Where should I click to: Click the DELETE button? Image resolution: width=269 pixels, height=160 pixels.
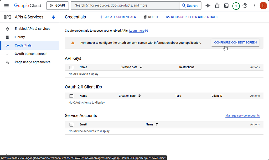tap(151, 17)
